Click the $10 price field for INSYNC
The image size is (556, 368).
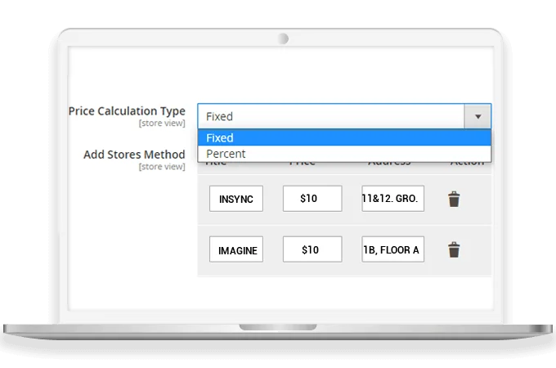[312, 200]
